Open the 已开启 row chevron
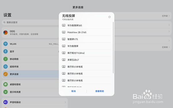The height and width of the screenshot is (108, 173). click(169, 16)
